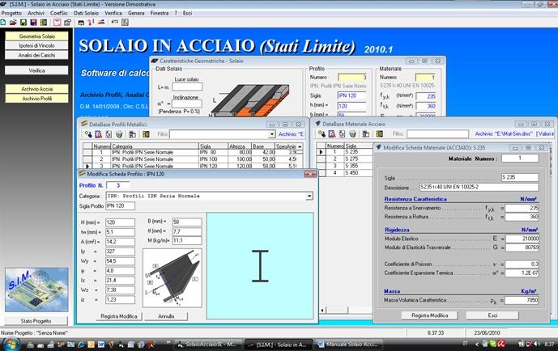
Task: Click the add record icon in DataBase Profili Metallici
Action: tap(88, 134)
